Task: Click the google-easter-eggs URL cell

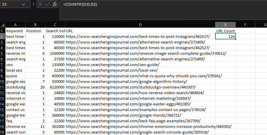Action: (140, 104)
